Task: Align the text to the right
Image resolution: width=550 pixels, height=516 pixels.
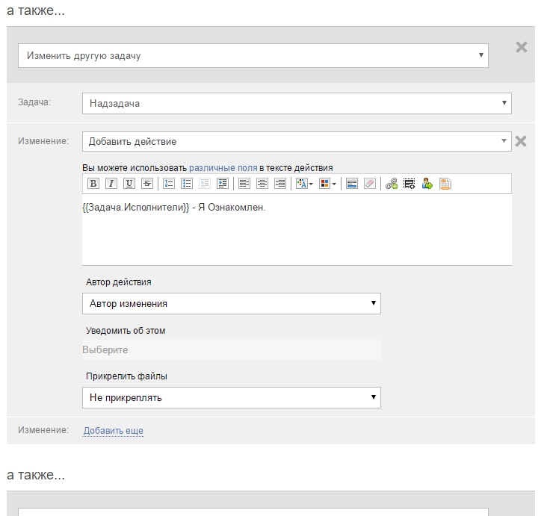Action: (280, 184)
